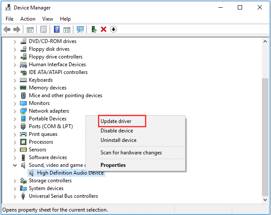Click Show/Hide Action Pane toolbar icon
This screenshot has height=215, width=271.
(67, 30)
